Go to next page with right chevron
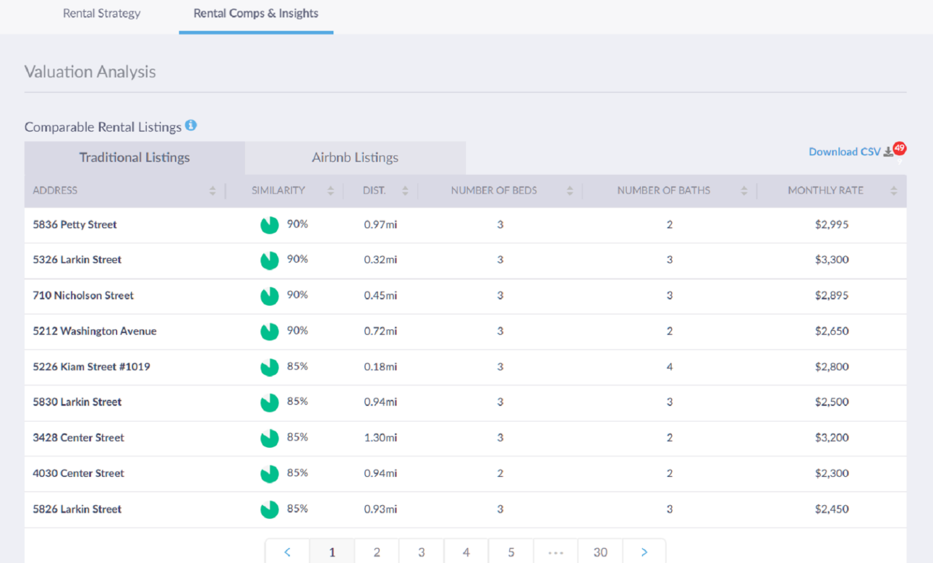 pyautogui.click(x=644, y=552)
